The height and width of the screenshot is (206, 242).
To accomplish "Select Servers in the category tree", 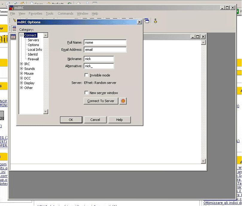I will tap(33, 40).
